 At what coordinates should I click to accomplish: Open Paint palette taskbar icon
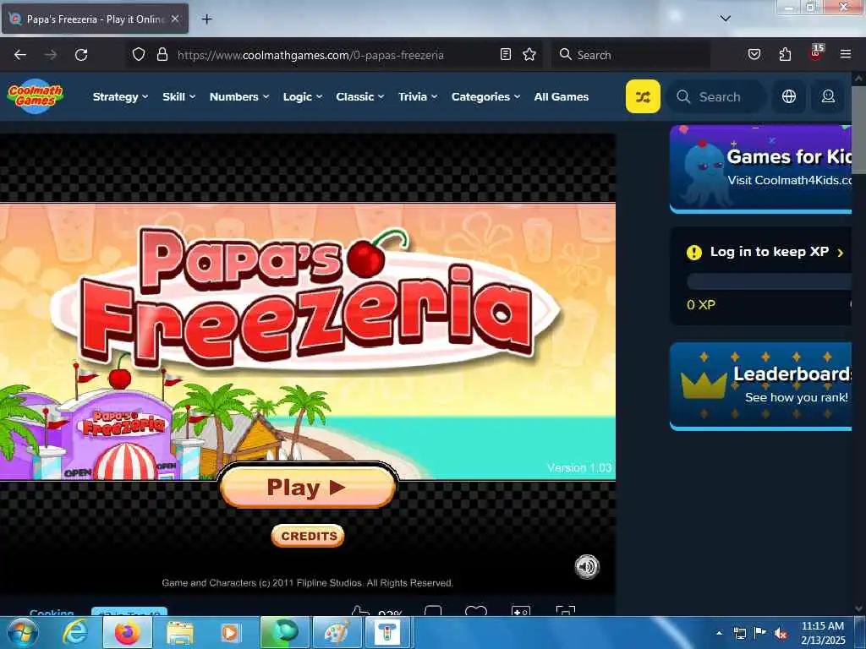(337, 632)
